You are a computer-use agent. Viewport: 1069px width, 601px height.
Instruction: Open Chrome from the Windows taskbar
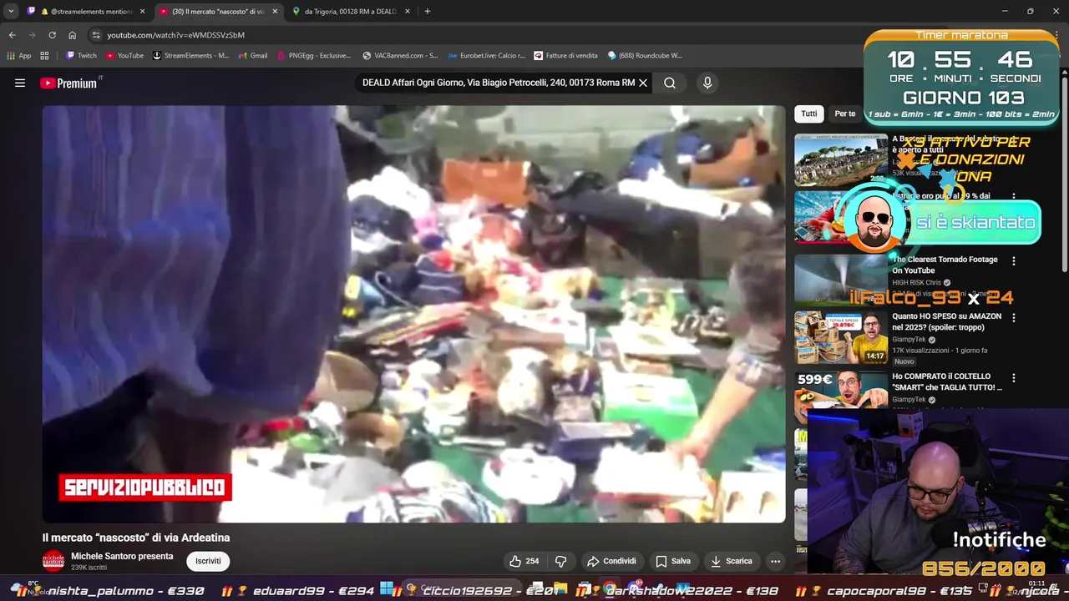[x=610, y=589]
